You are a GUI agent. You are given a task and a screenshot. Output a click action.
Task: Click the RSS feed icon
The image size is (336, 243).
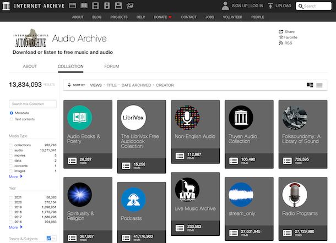pyautogui.click(x=281, y=43)
